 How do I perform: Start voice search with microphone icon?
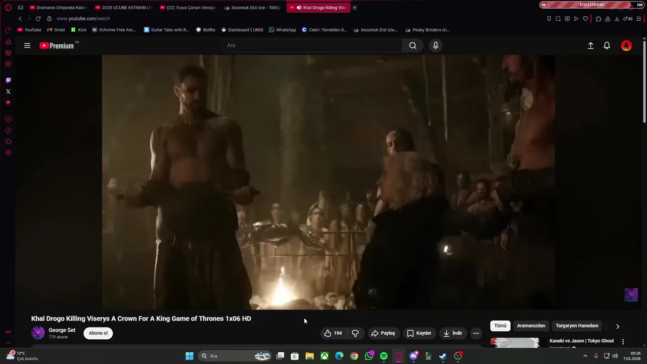coord(436,45)
